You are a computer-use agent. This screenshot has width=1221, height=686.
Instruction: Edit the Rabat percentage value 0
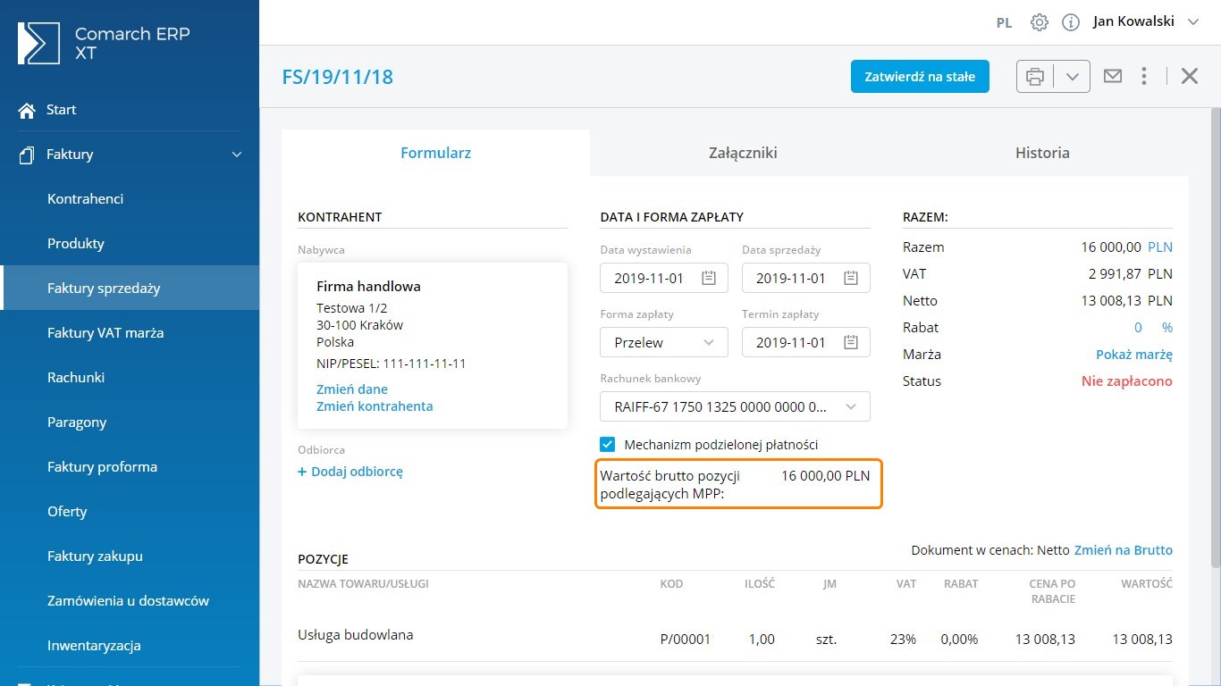tap(1139, 328)
